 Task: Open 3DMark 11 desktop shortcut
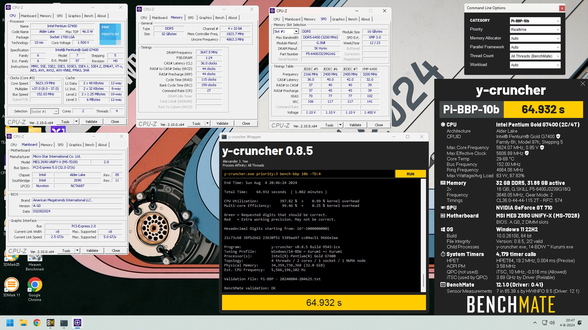click(x=11, y=287)
